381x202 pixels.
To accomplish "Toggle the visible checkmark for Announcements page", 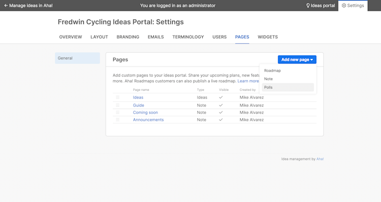I will [220, 120].
